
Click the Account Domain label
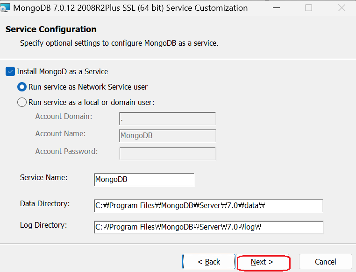click(x=64, y=117)
